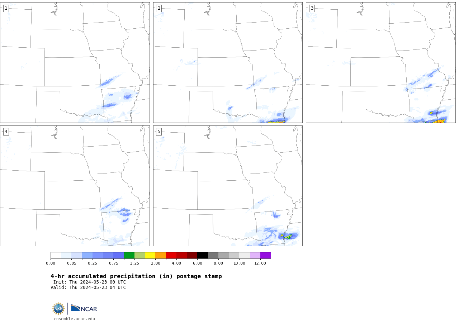Click the NCAR logo
This screenshot has width=459, height=323.
(84, 308)
